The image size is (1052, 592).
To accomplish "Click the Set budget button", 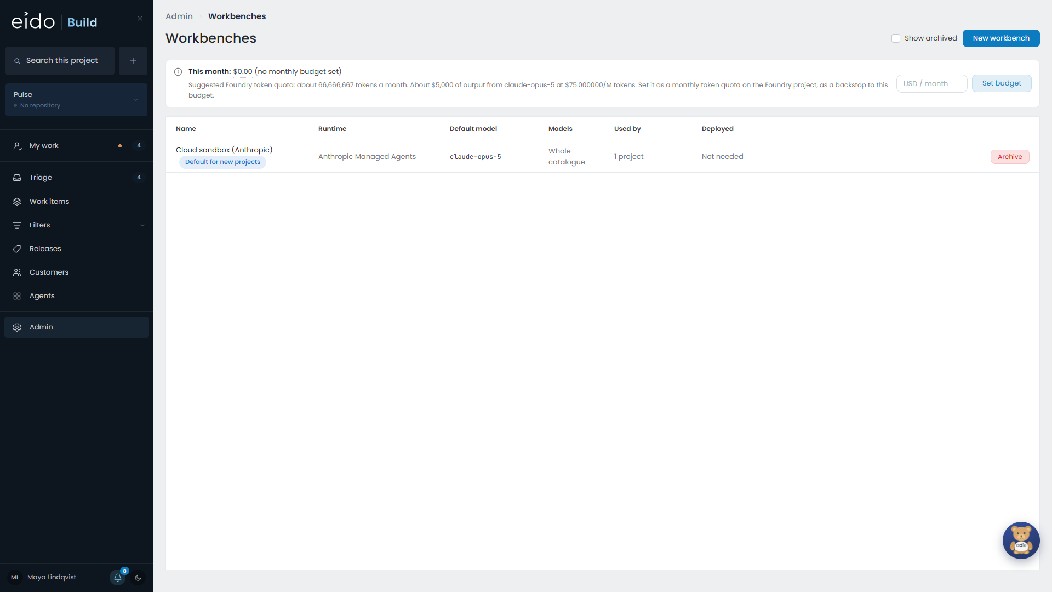I will [x=1002, y=83].
